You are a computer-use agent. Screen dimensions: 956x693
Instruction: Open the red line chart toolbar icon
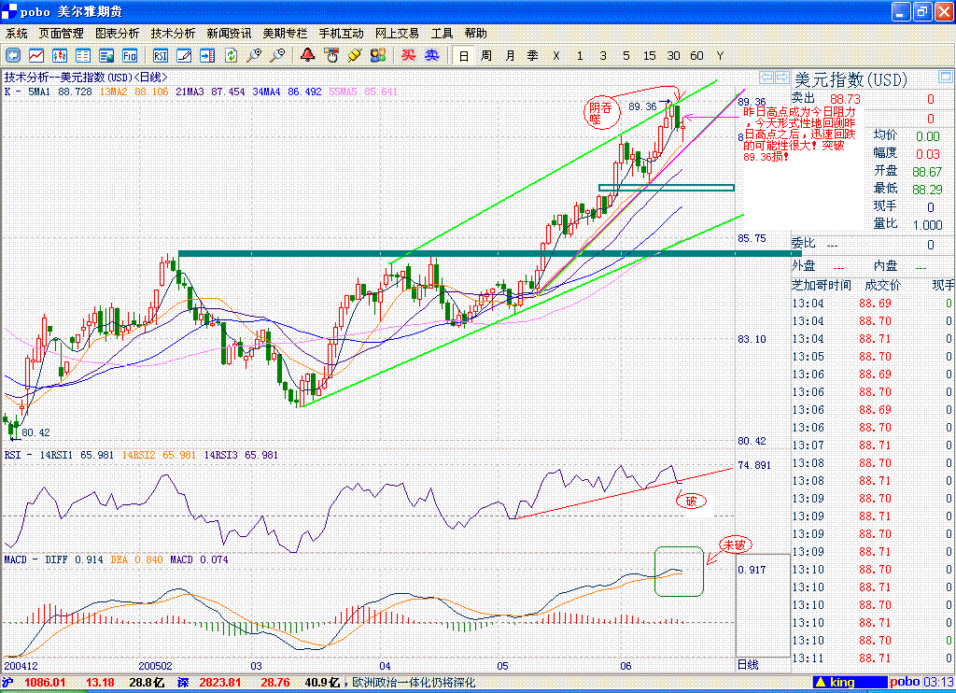[x=36, y=55]
